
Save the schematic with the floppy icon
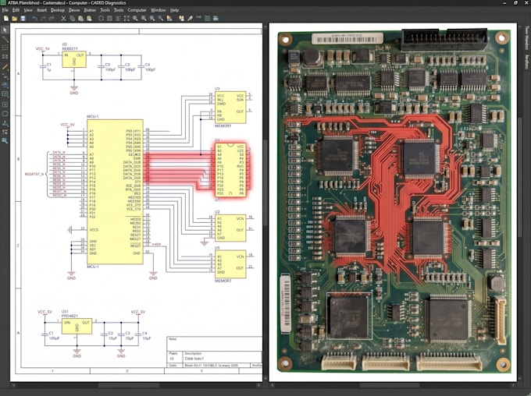[23, 18]
